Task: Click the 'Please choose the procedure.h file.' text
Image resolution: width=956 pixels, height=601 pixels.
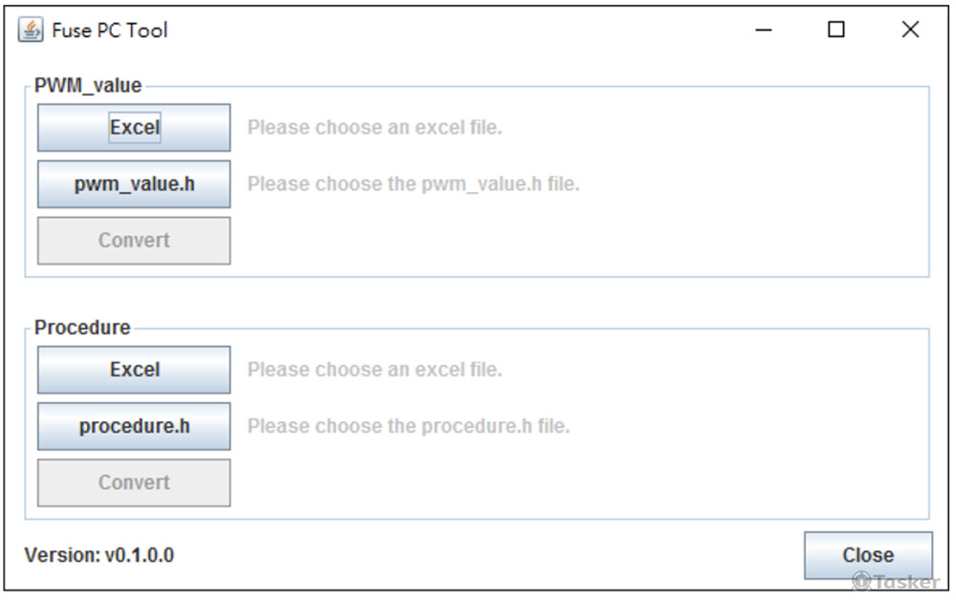Action: (x=408, y=426)
